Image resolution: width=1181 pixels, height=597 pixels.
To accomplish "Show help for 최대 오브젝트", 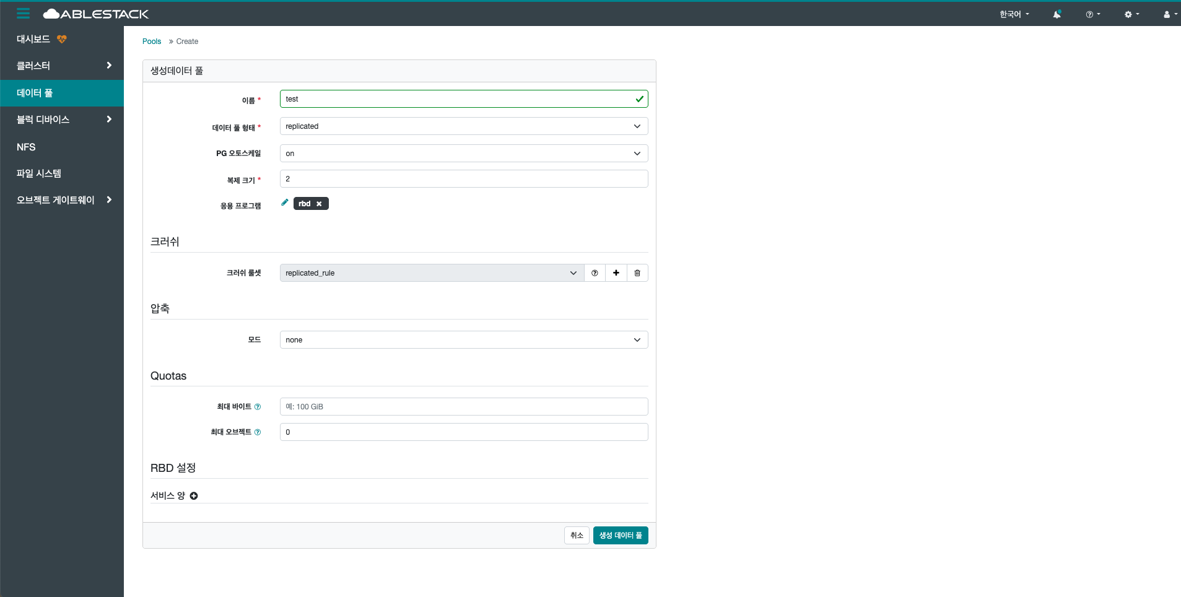I will pyautogui.click(x=258, y=432).
